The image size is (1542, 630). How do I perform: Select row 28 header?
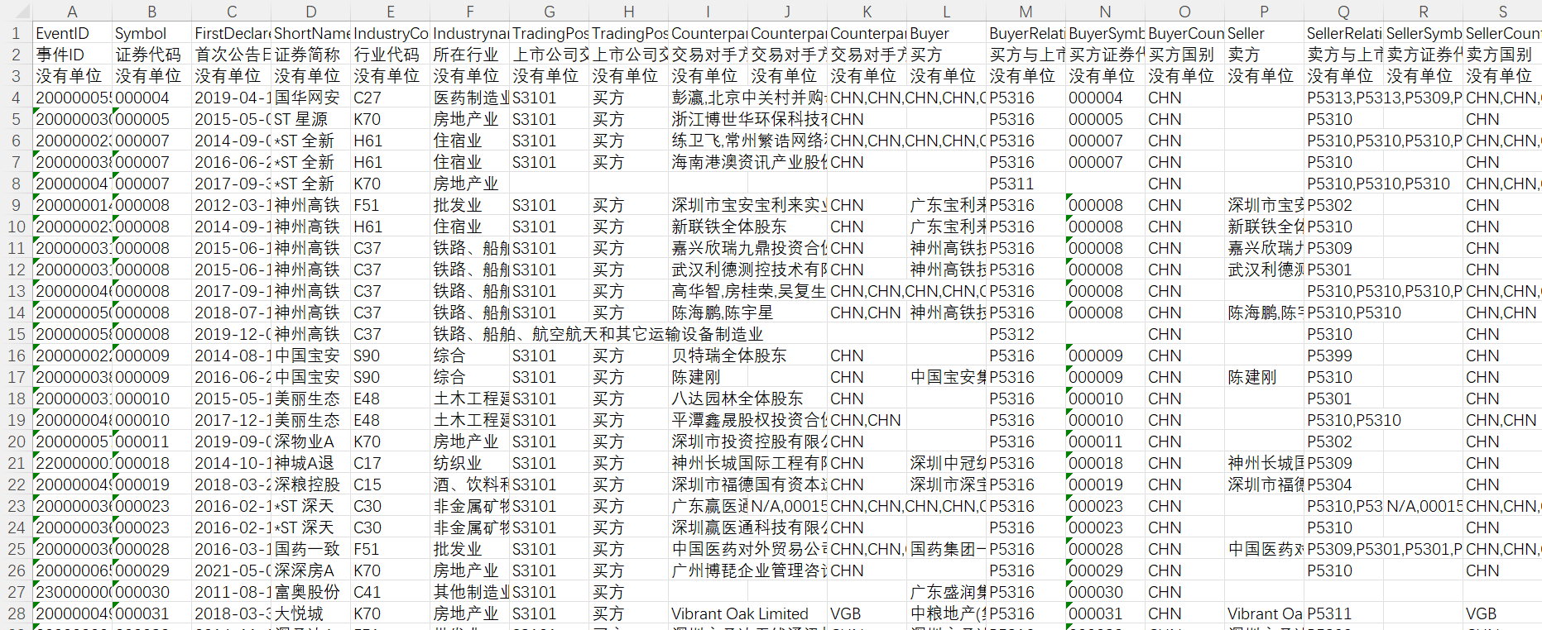(16, 613)
